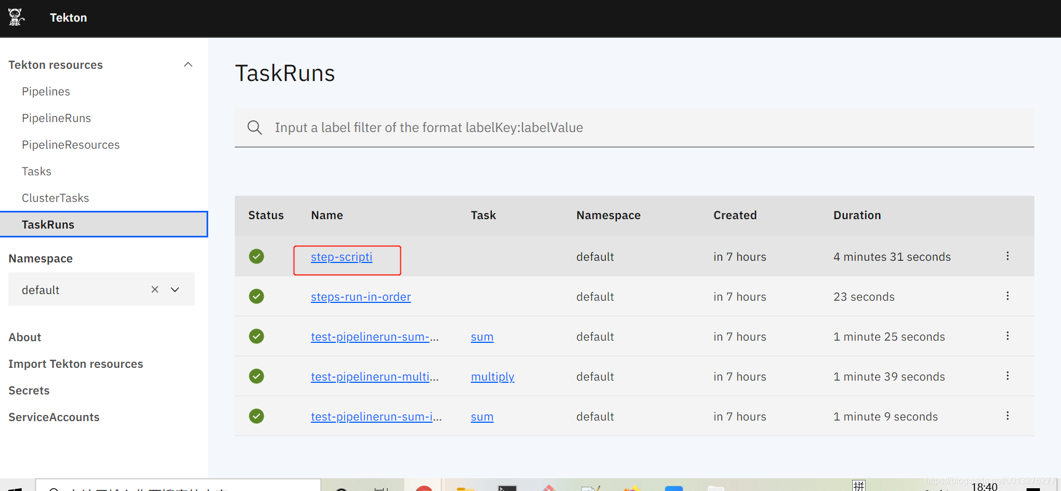1061x491 pixels.
Task: Open test-pipelinerun-multi... task run link
Action: point(375,377)
